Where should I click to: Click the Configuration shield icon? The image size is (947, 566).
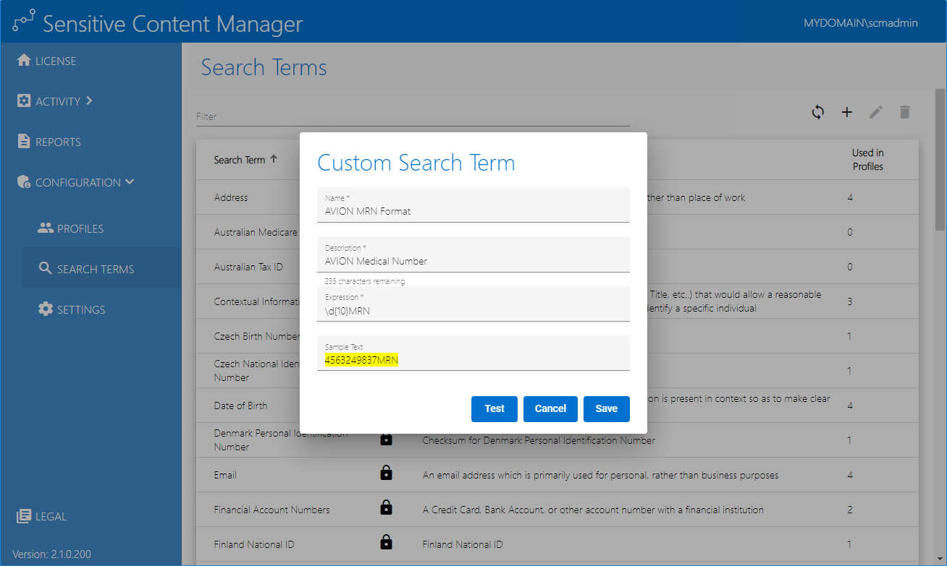[24, 182]
